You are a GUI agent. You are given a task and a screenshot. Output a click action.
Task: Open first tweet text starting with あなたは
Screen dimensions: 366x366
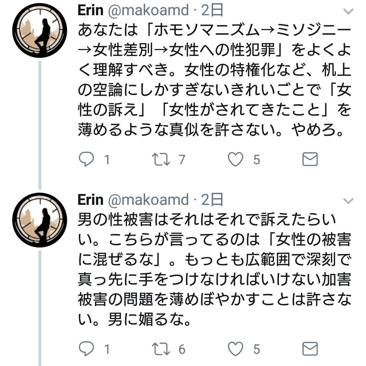(215, 80)
